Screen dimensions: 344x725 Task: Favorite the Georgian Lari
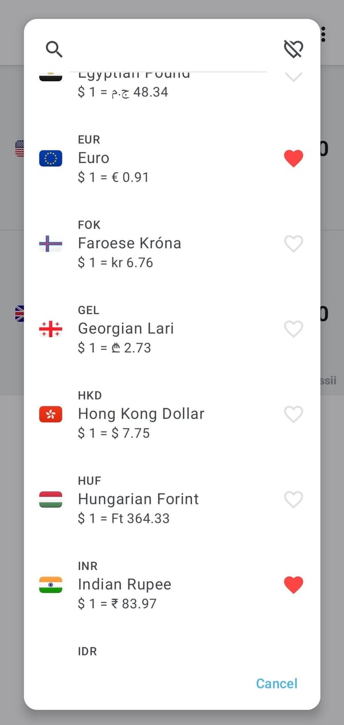click(294, 328)
